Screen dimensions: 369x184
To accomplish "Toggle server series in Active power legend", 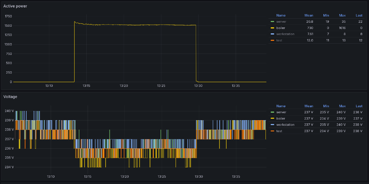I will coord(281,22).
